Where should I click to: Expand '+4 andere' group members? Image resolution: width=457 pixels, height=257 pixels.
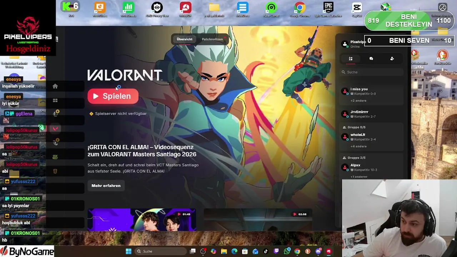coord(358,146)
